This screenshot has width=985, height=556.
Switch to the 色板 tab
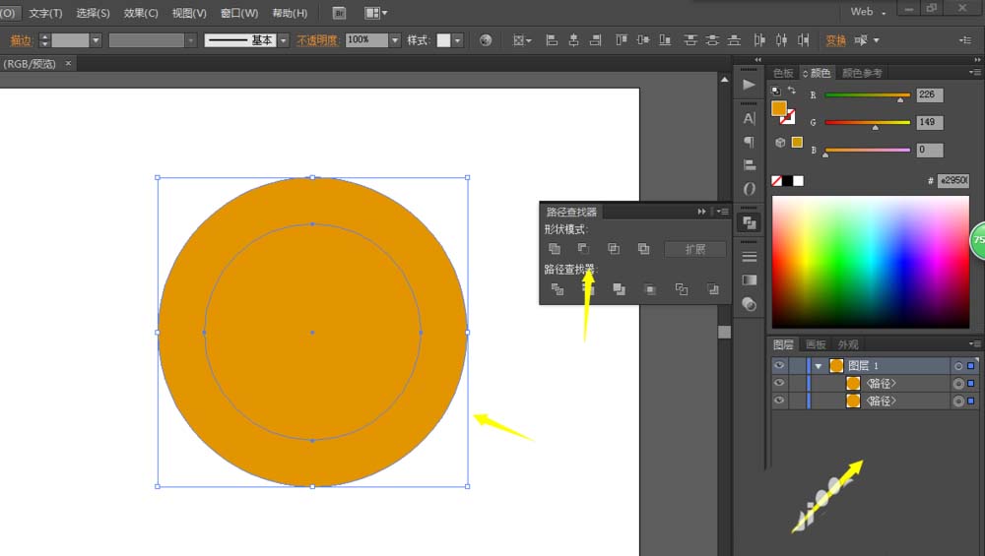pyautogui.click(x=783, y=73)
